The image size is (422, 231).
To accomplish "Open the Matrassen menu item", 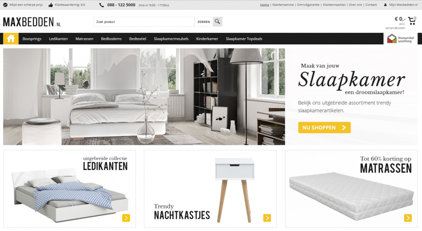I will click(x=84, y=39).
